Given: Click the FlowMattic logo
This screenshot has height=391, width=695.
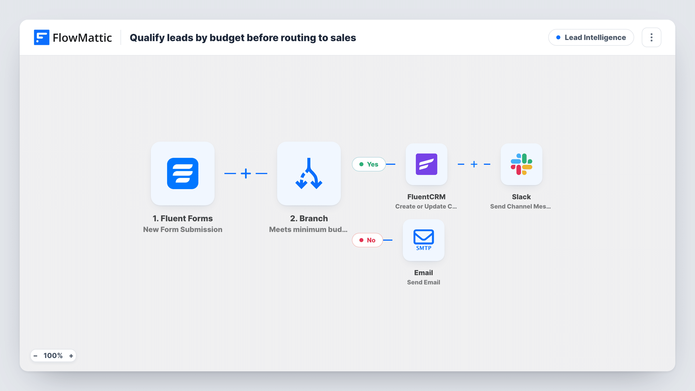Looking at the screenshot, I should click(x=41, y=37).
